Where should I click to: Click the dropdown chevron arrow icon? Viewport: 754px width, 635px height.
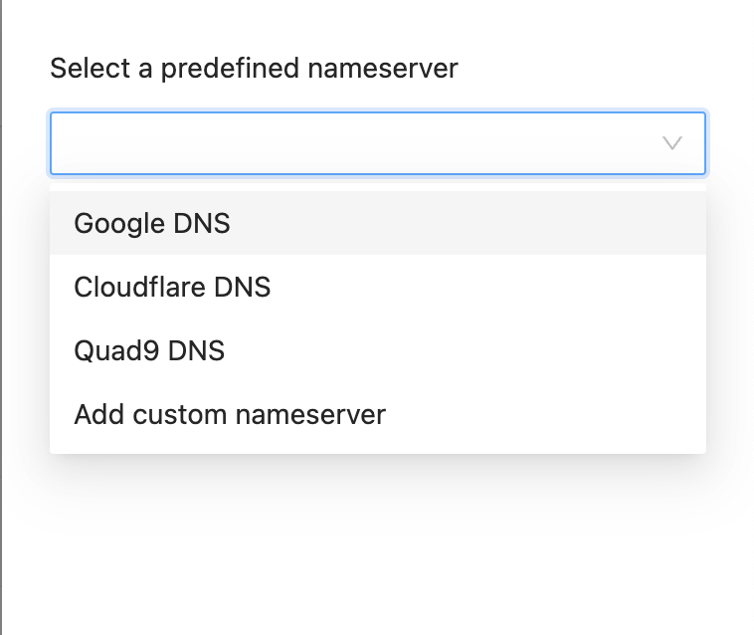point(672,143)
